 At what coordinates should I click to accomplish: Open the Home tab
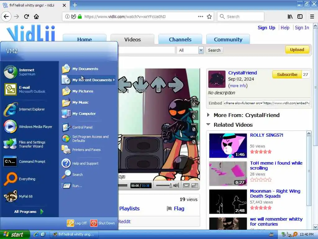point(84,39)
